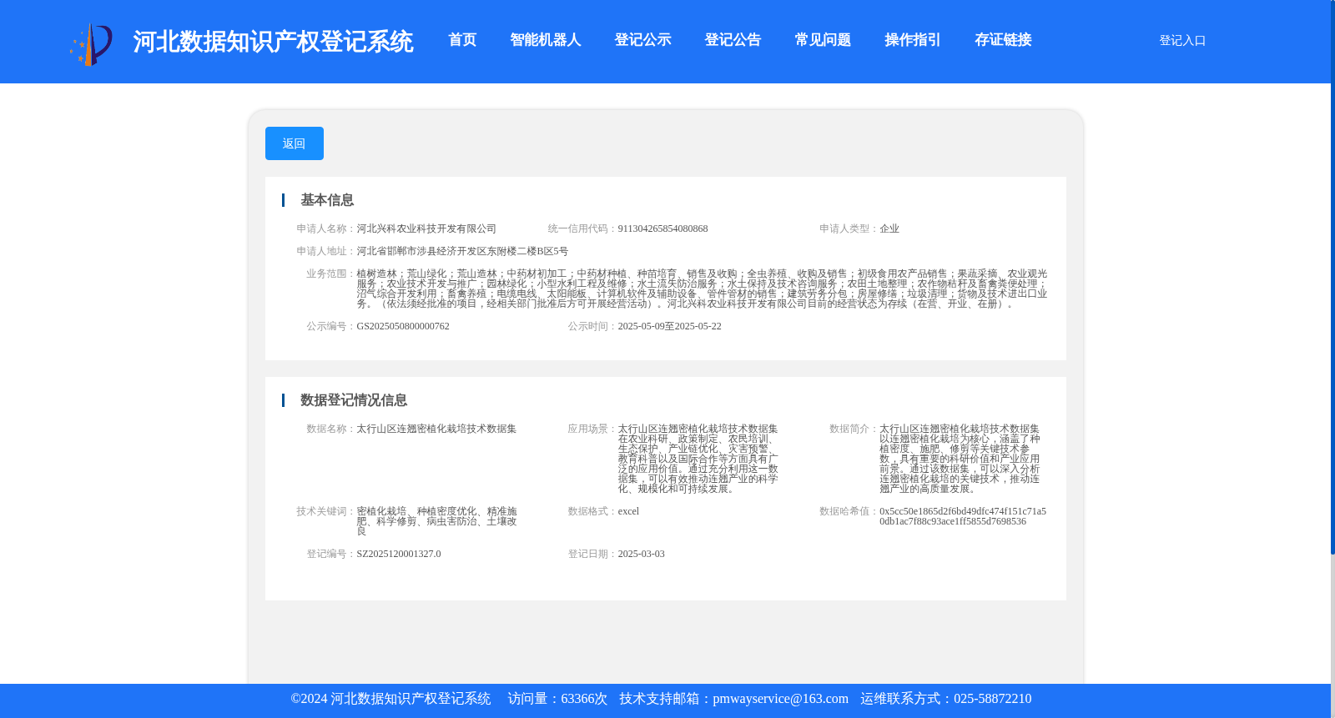Select the technical keywords 密植化栽培 text
This screenshot has width=1335, height=718.
[x=436, y=521]
